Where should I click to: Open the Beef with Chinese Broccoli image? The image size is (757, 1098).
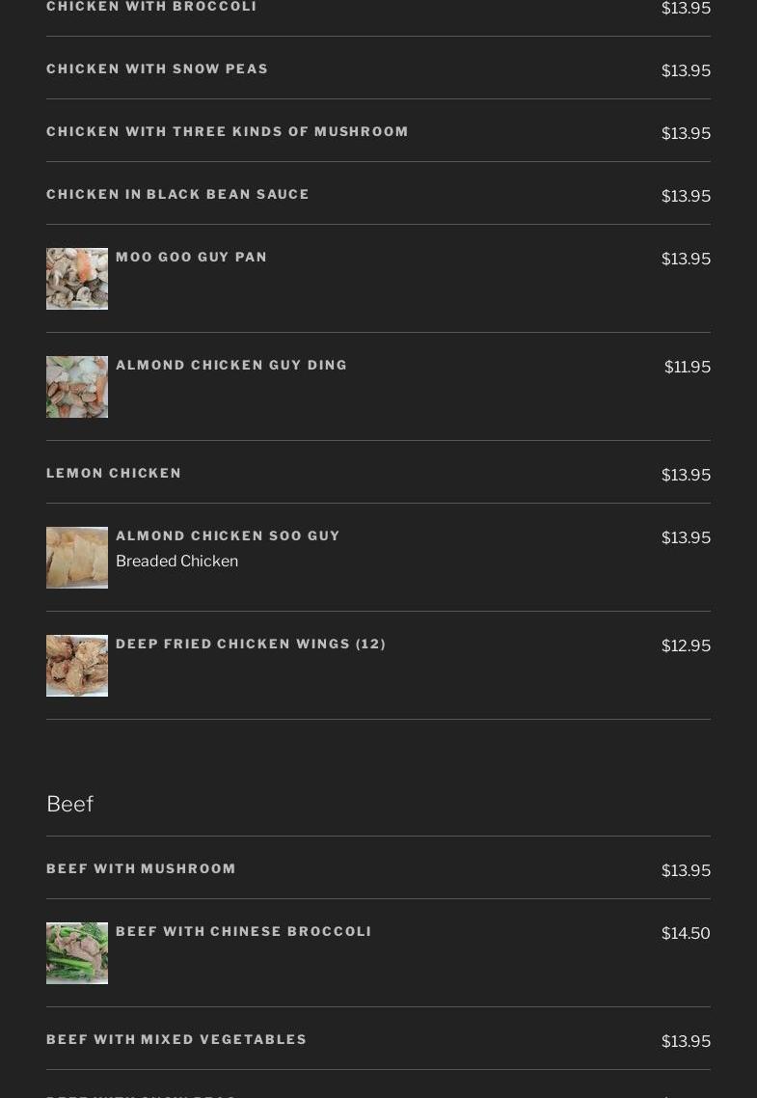(77, 953)
